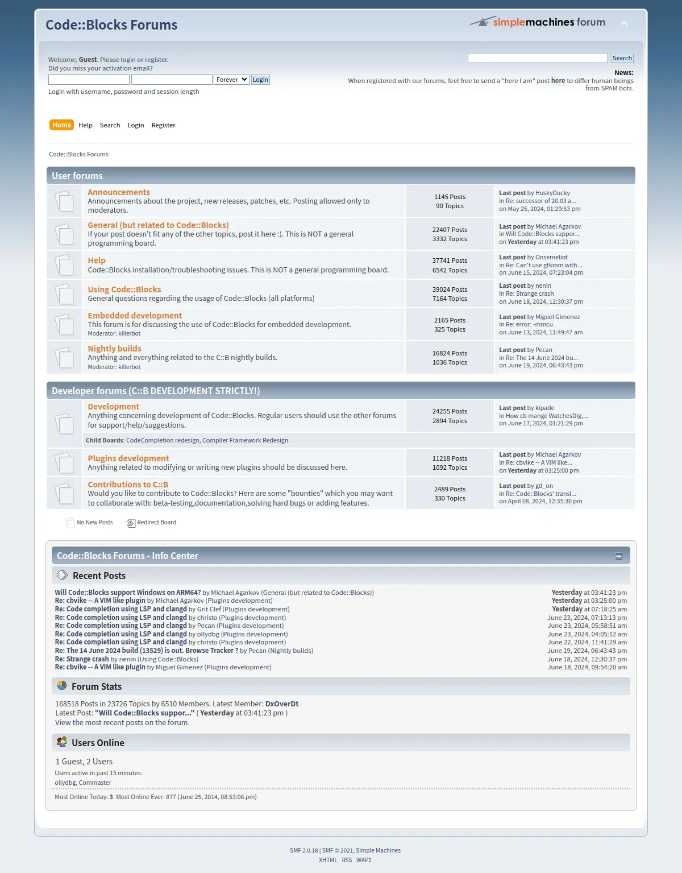
Task: Open online user Commaster profile
Action: 95,783
